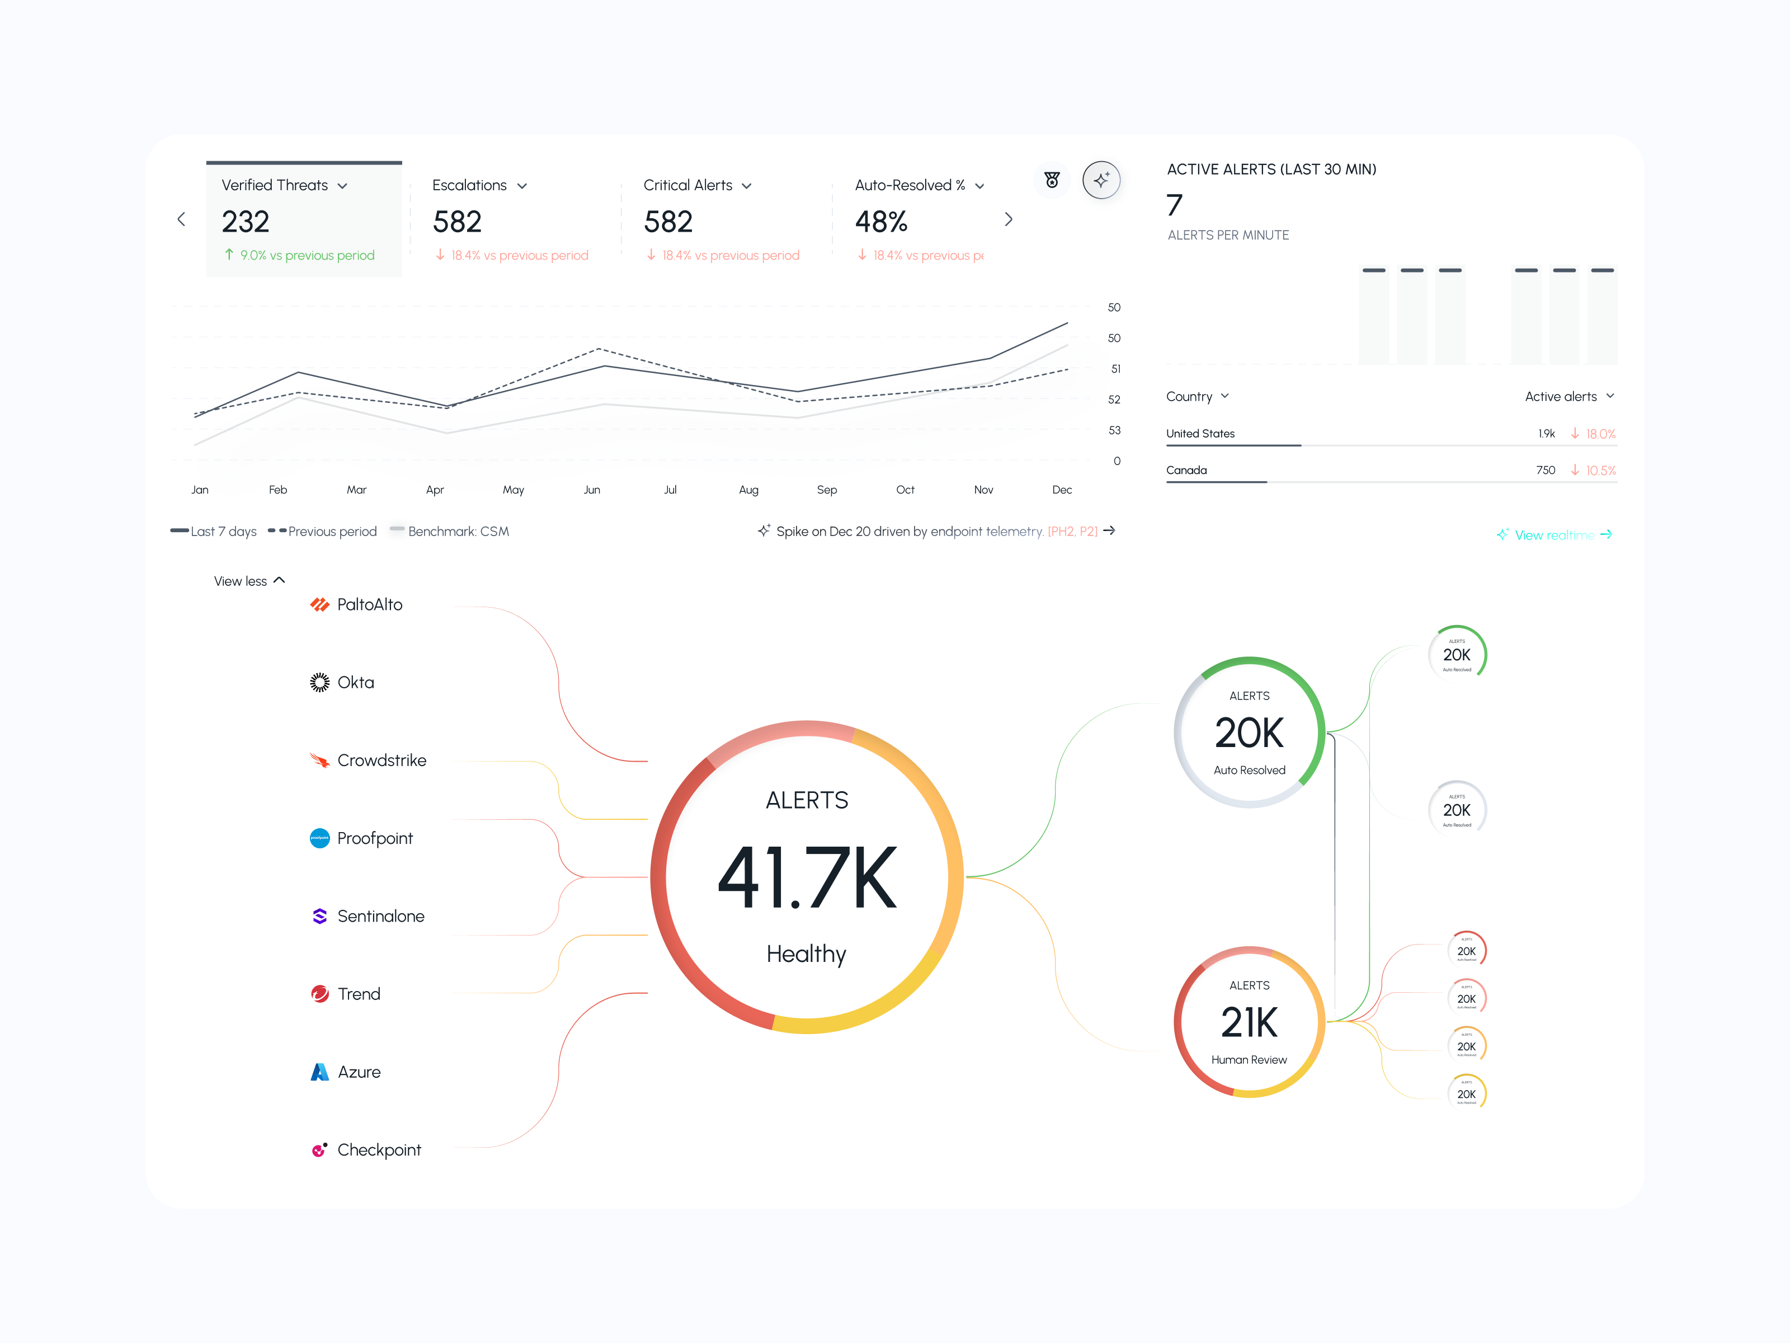Click the Proofpoint blue icon
Image resolution: width=1790 pixels, height=1343 pixels.
319,838
